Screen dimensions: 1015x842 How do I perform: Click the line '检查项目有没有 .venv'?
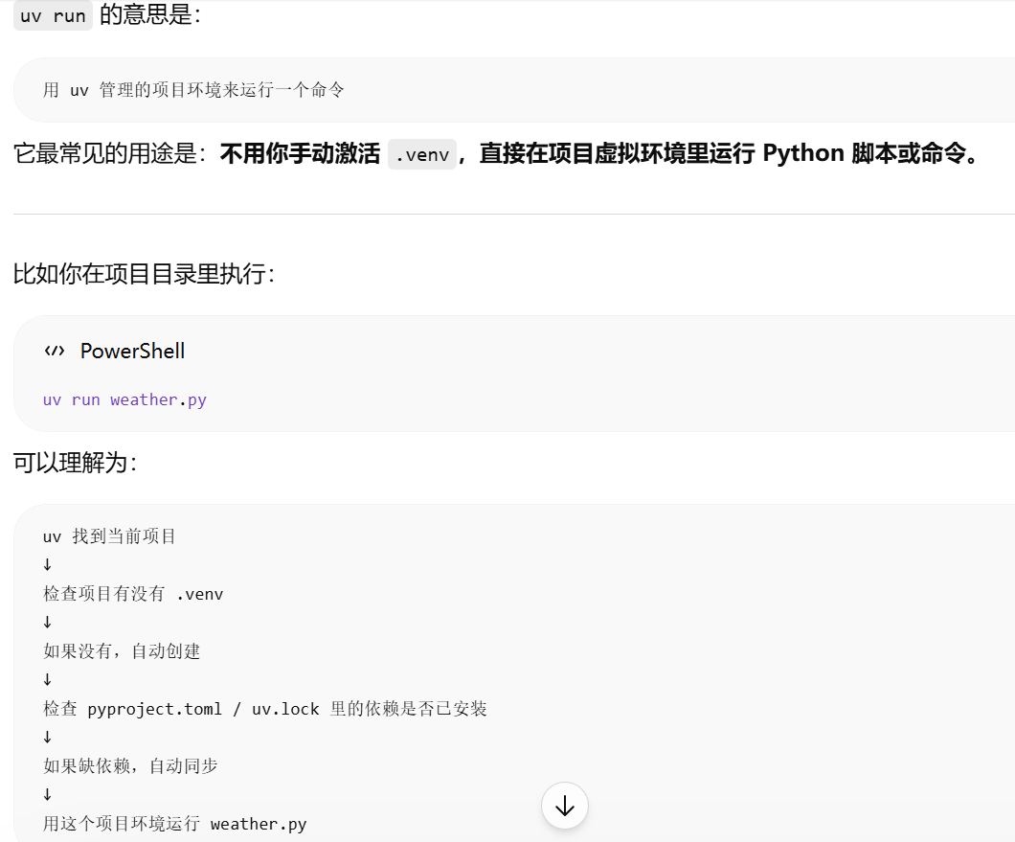(x=133, y=594)
